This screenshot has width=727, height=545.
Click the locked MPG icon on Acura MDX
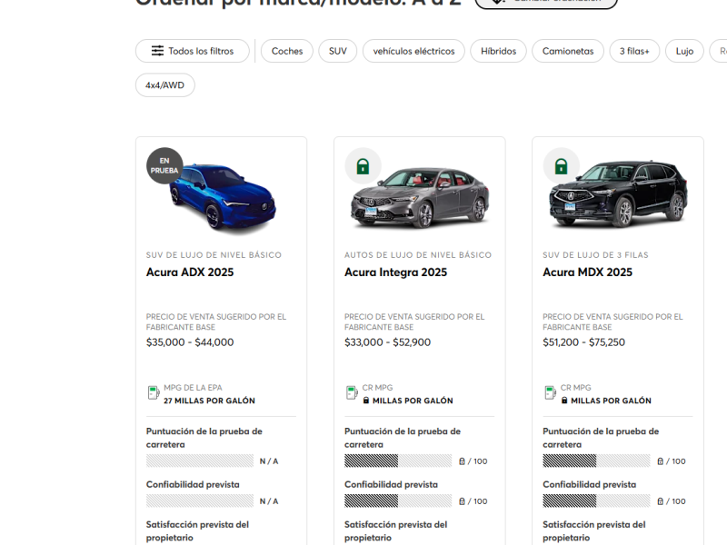(564, 401)
